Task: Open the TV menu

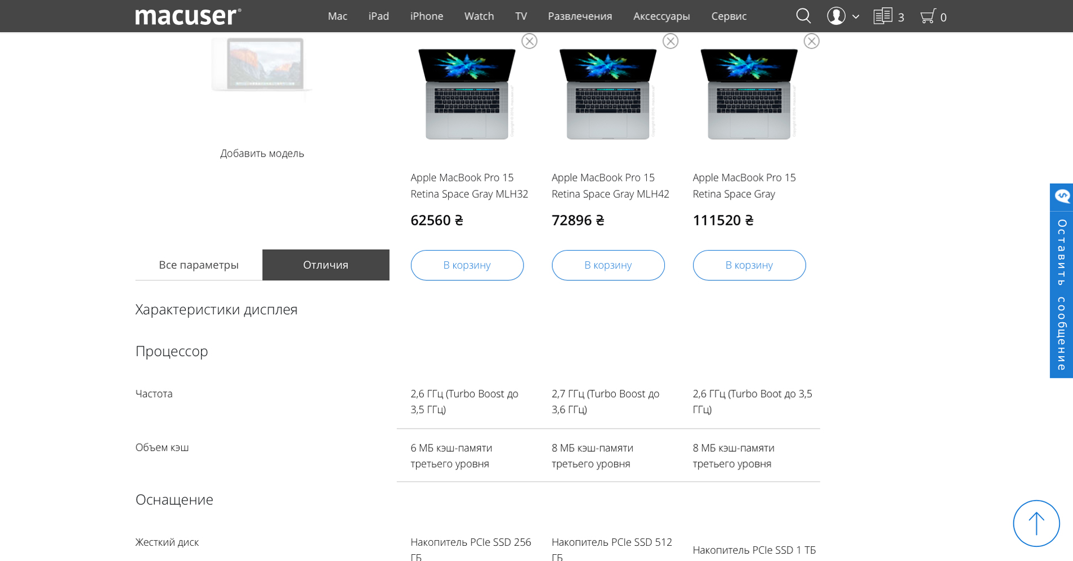Action: click(521, 16)
